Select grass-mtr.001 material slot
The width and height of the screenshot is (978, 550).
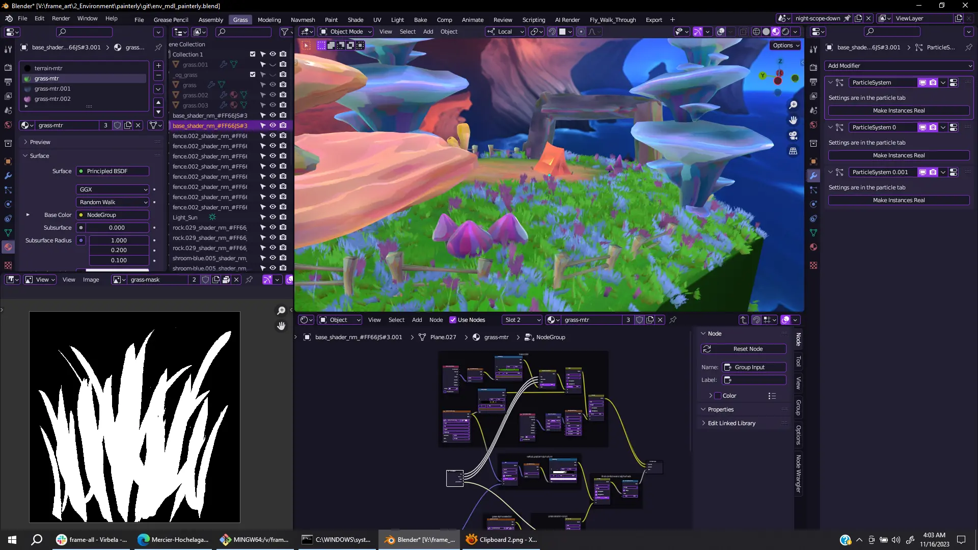52,89
